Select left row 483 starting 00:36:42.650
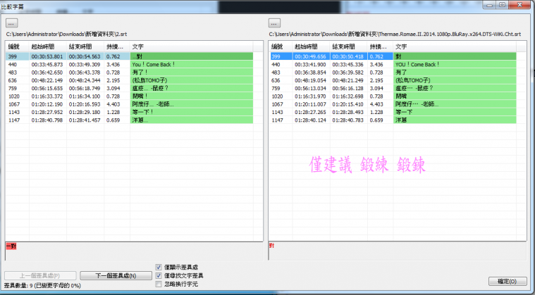Viewport: 535px width, 295px height. pyautogui.click(x=129, y=73)
